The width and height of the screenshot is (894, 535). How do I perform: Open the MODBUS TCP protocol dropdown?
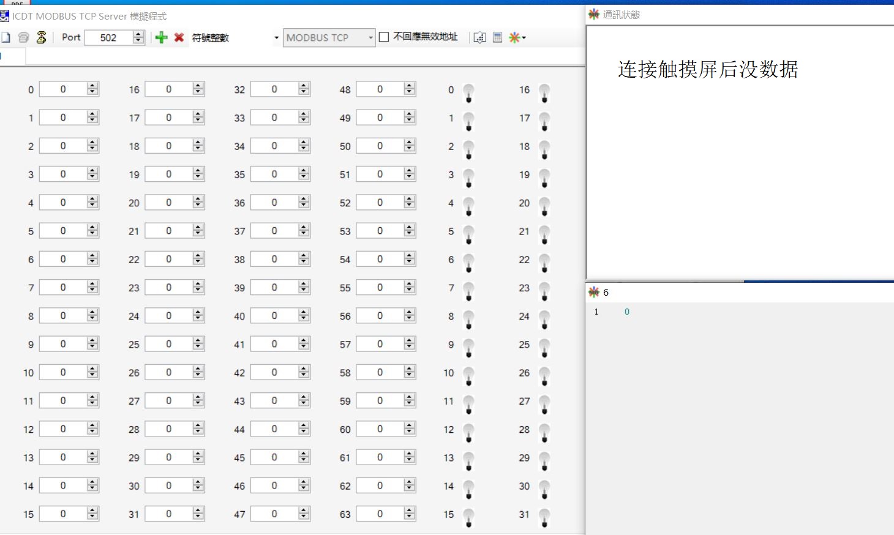tap(370, 38)
